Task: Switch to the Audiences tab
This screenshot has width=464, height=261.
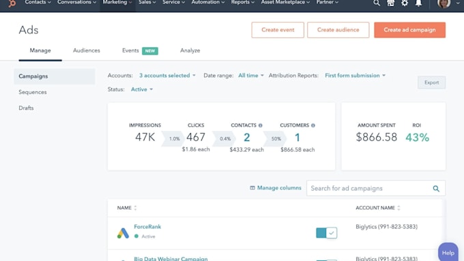Action: tap(87, 50)
